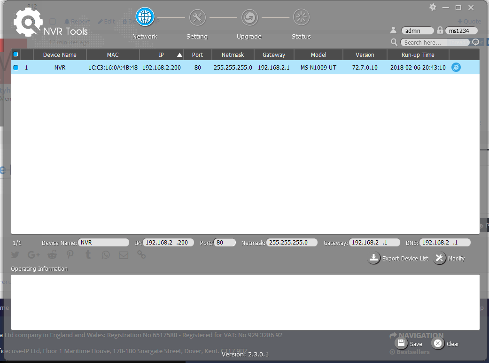Toggle the select-all checkbox in the table header
Viewport: 489px width, 363px height.
coord(16,54)
